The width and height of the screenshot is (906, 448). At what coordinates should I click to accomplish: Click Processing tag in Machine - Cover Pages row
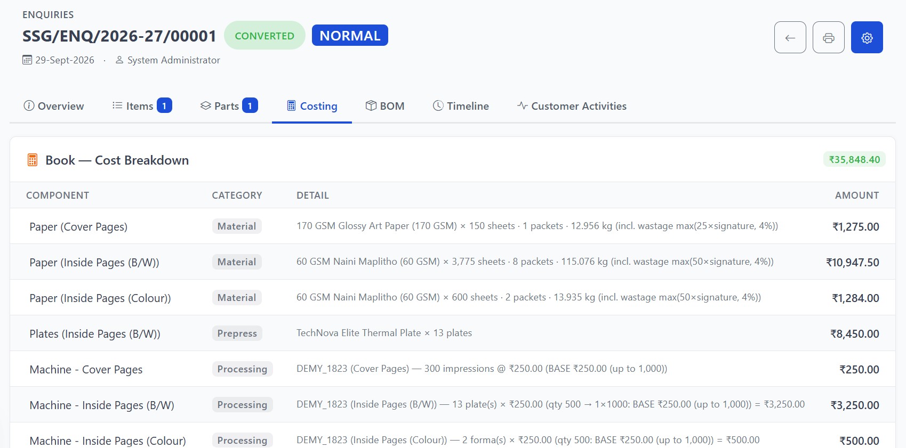click(x=242, y=369)
